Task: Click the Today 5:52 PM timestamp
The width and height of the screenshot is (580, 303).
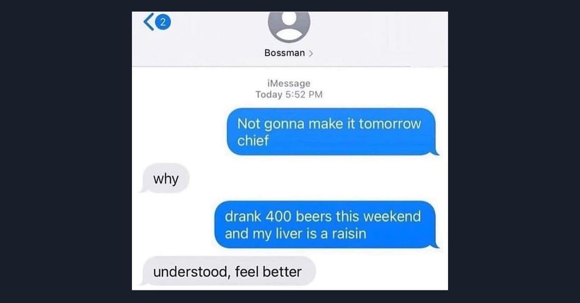Action: pyautogui.click(x=289, y=95)
